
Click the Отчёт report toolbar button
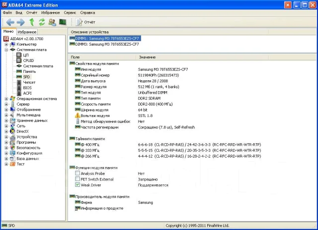coord(85,22)
